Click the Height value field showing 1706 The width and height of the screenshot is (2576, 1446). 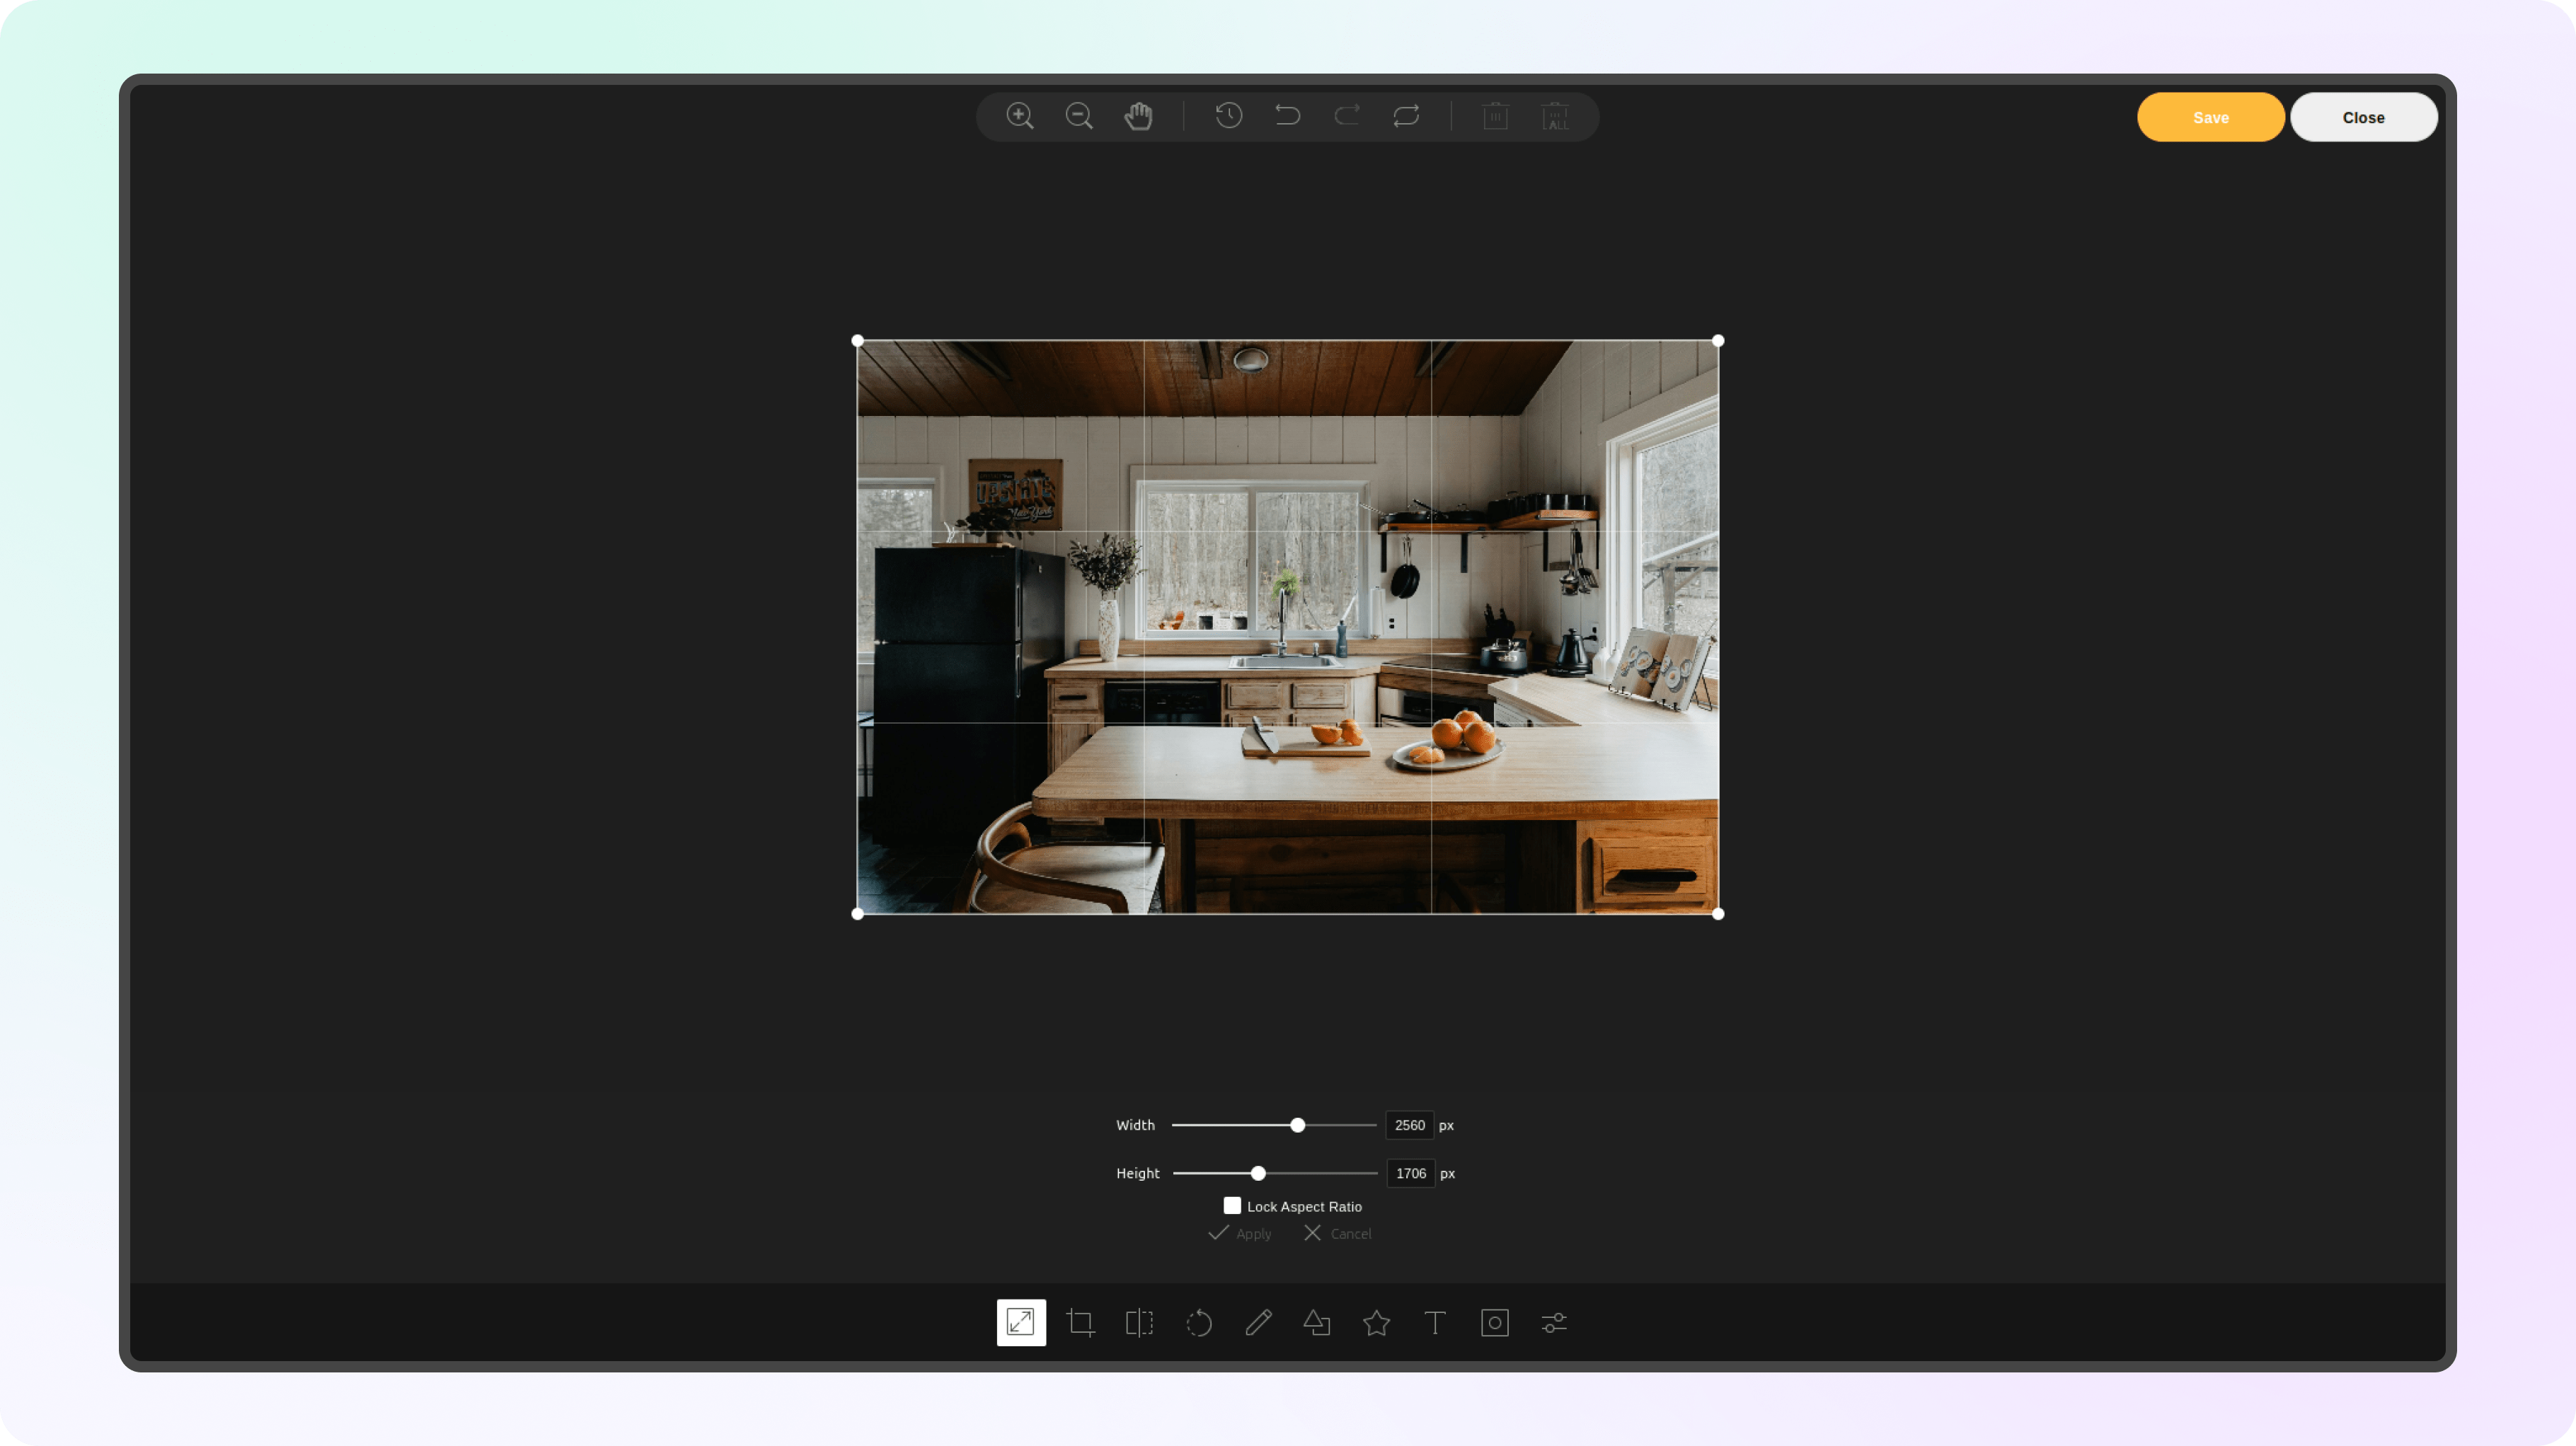(x=1410, y=1173)
